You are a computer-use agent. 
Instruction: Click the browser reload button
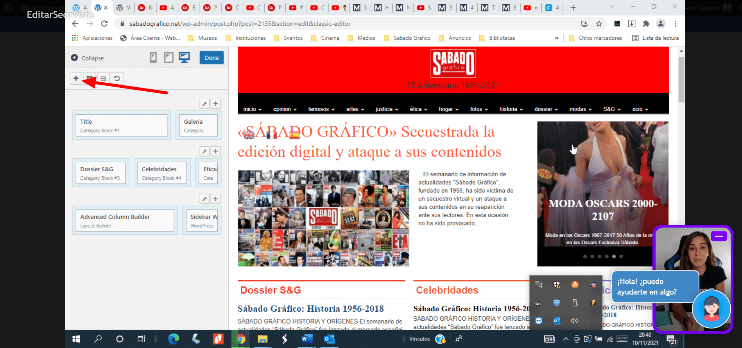pyautogui.click(x=104, y=24)
